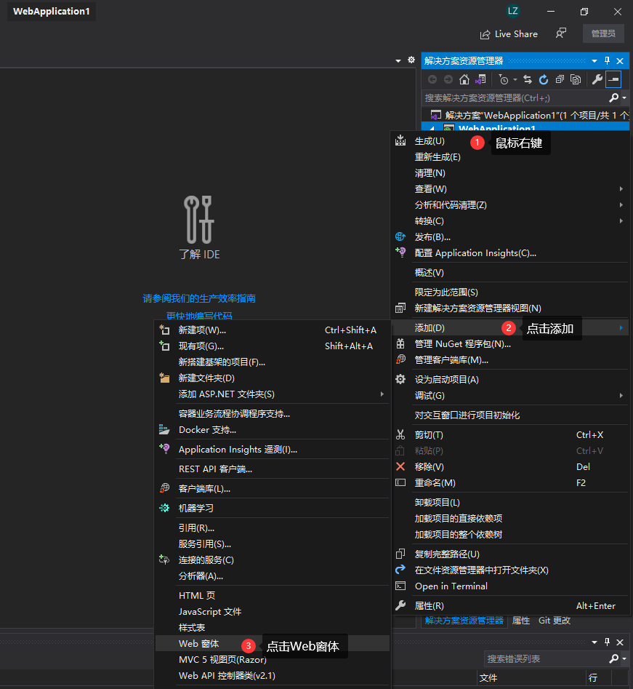Screen dimensions: 633x689
Task: Click the copy icon for 复制完整路径(U)
Action: [400, 554]
